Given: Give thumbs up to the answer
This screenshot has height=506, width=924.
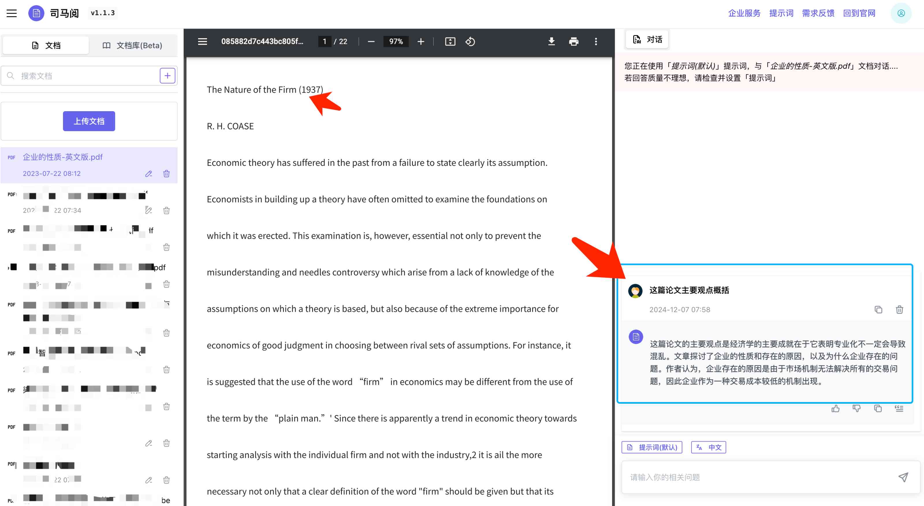Looking at the screenshot, I should tap(835, 408).
